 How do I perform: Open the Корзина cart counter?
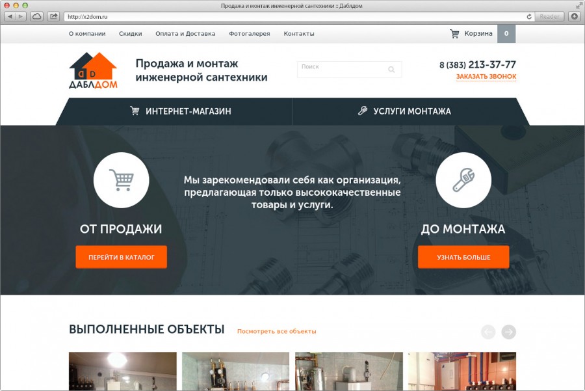point(506,34)
